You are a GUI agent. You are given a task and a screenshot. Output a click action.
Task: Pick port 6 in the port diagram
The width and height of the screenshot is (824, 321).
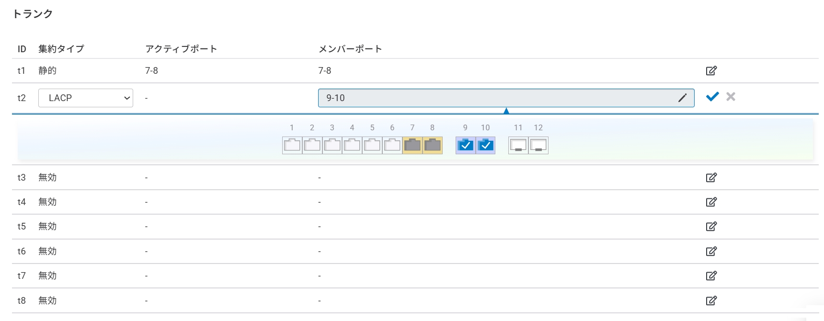[392, 145]
